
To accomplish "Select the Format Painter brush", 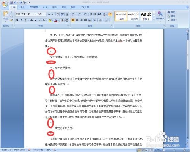I will pyautogui.click(x=11, y=20).
